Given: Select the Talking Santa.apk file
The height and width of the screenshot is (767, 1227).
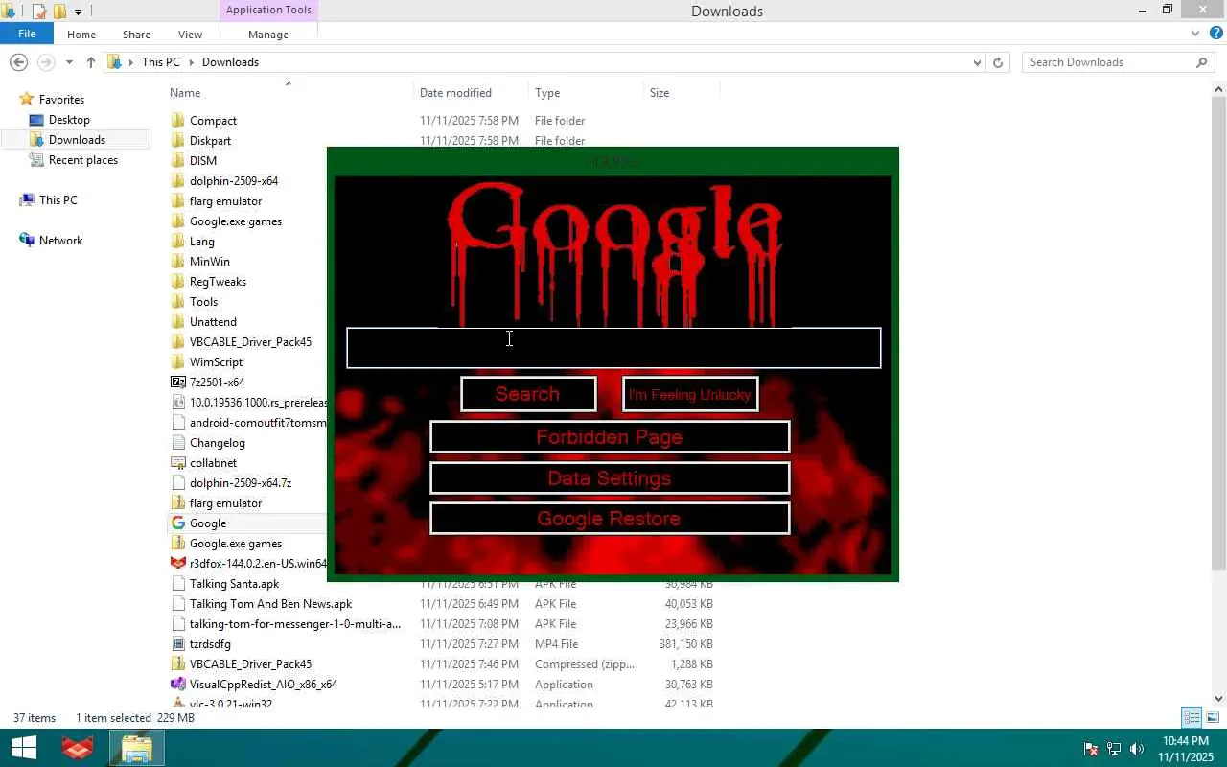Looking at the screenshot, I should [x=234, y=584].
